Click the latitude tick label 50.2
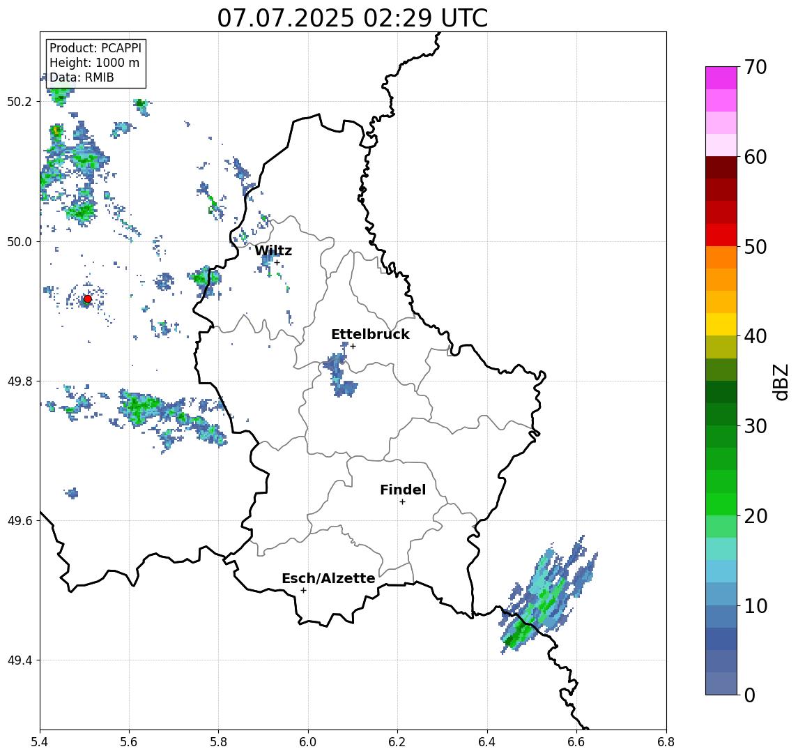The height and width of the screenshot is (756, 798). tap(20, 101)
